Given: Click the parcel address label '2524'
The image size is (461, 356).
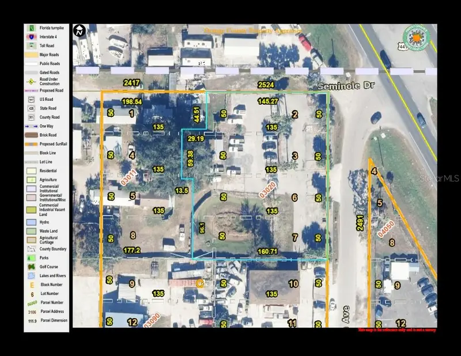Looking at the screenshot, I should 266,85.
